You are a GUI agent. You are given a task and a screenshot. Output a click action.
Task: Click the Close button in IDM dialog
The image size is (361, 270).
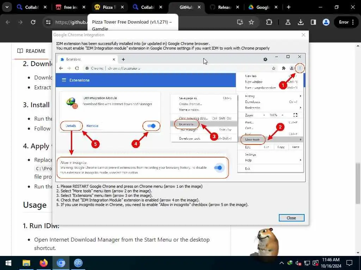(292, 218)
